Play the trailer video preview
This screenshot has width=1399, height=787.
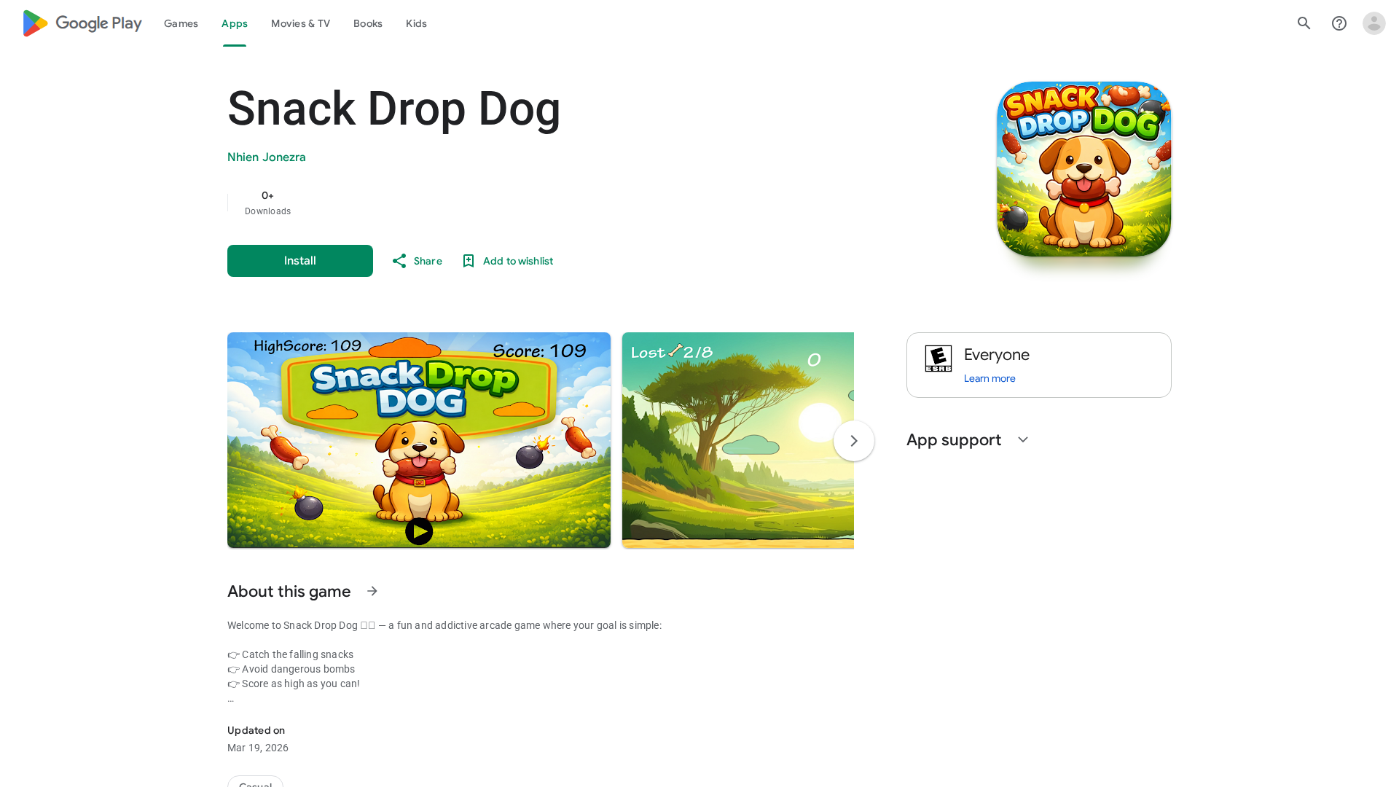(419, 531)
